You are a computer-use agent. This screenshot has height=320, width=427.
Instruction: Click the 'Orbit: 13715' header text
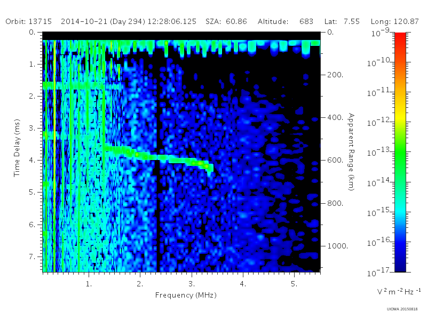pyautogui.click(x=29, y=21)
